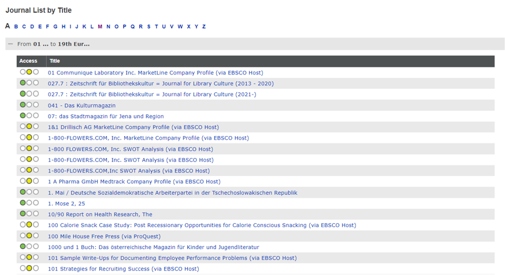Show journals beginning with T
The width and height of the screenshot is (505, 275).
point(157,27)
